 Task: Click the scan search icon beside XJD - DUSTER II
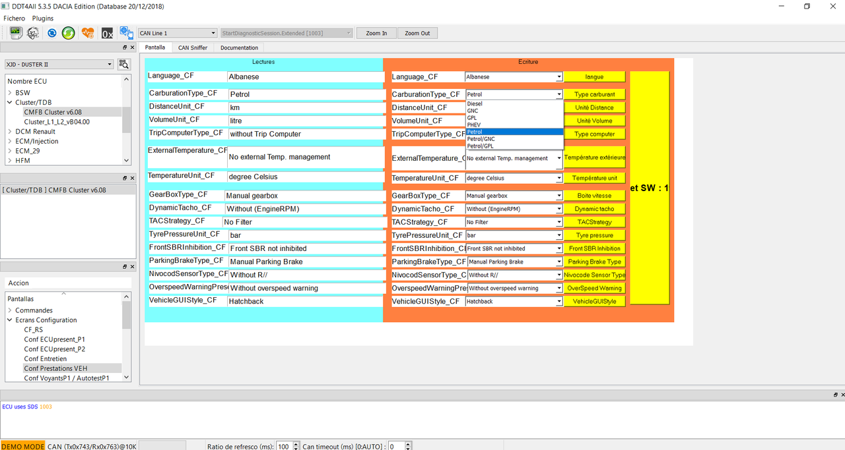[x=124, y=64]
